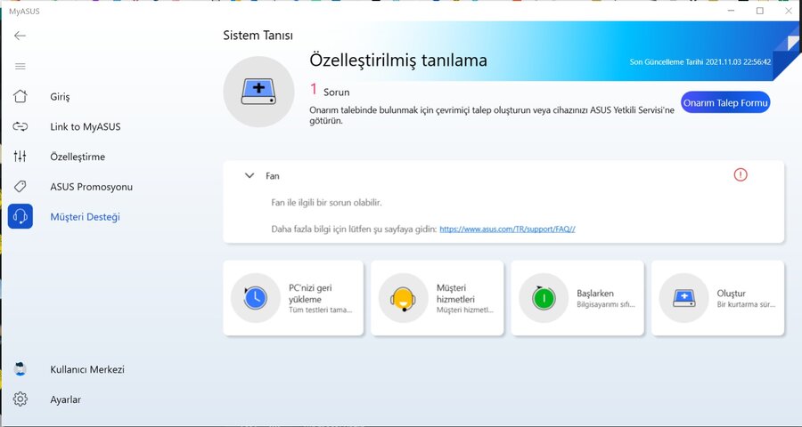
Task: Click the Müşteri Desteği headset icon
Action: click(x=20, y=216)
